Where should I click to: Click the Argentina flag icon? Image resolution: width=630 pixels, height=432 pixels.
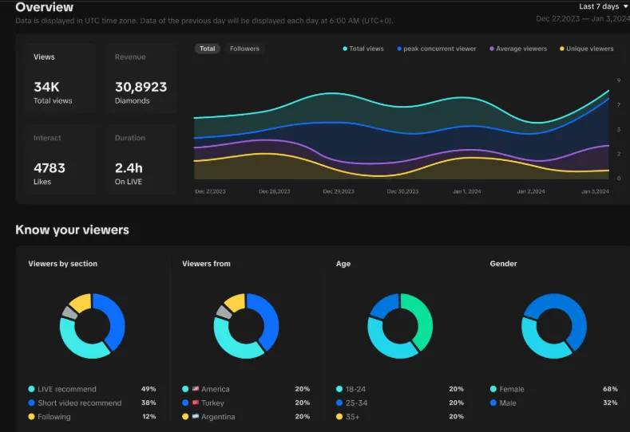pos(195,417)
